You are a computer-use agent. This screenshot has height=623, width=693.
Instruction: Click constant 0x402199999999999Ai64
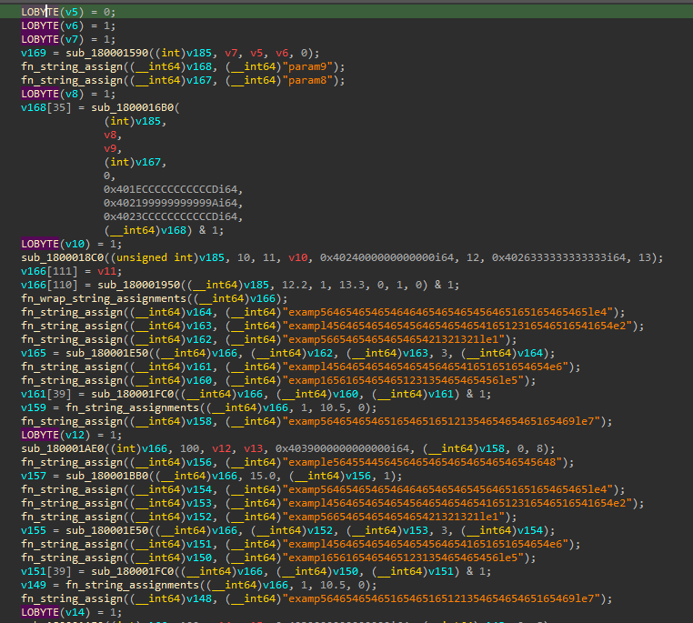(x=170, y=203)
